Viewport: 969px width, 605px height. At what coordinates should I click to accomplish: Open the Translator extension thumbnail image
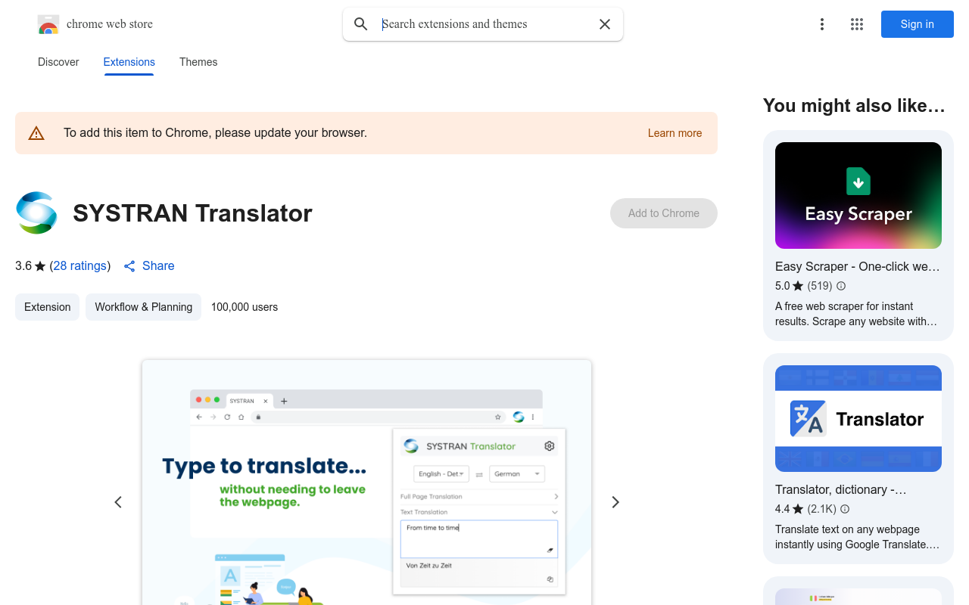point(858,418)
